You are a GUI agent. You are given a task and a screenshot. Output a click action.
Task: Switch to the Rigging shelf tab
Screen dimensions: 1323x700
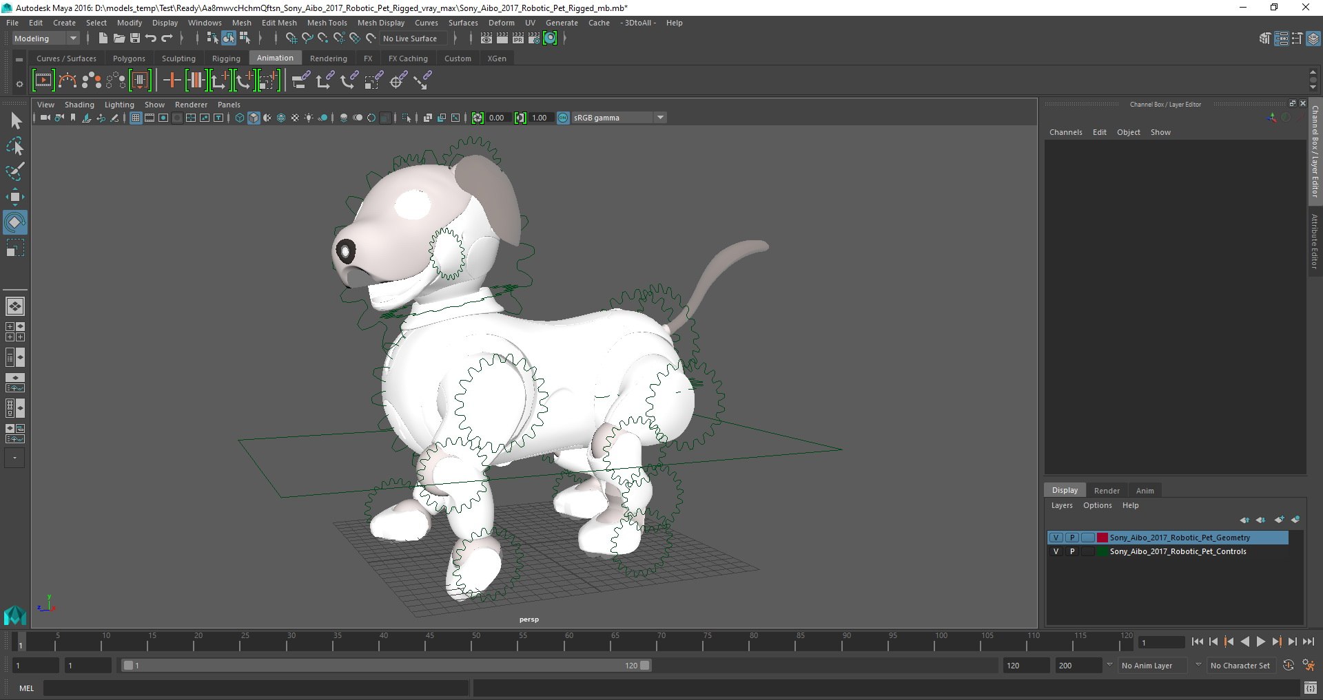[x=226, y=59]
